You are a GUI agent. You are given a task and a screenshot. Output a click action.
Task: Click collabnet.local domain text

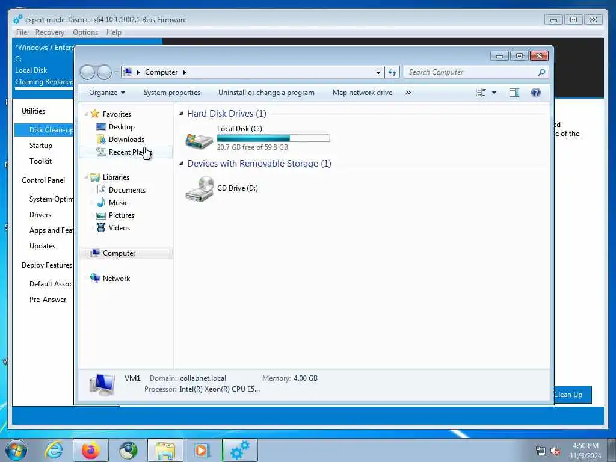(203, 378)
